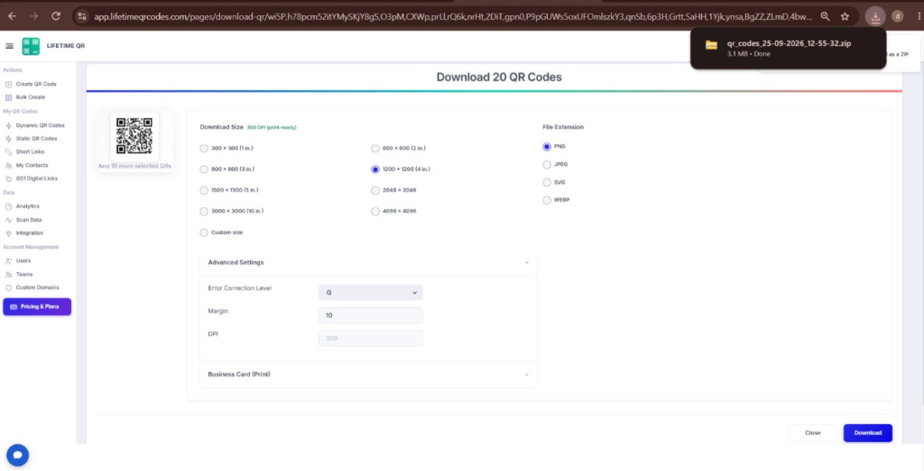This screenshot has height=471, width=924.
Task: Expand the Business Card (Print) section
Action: [x=368, y=375]
